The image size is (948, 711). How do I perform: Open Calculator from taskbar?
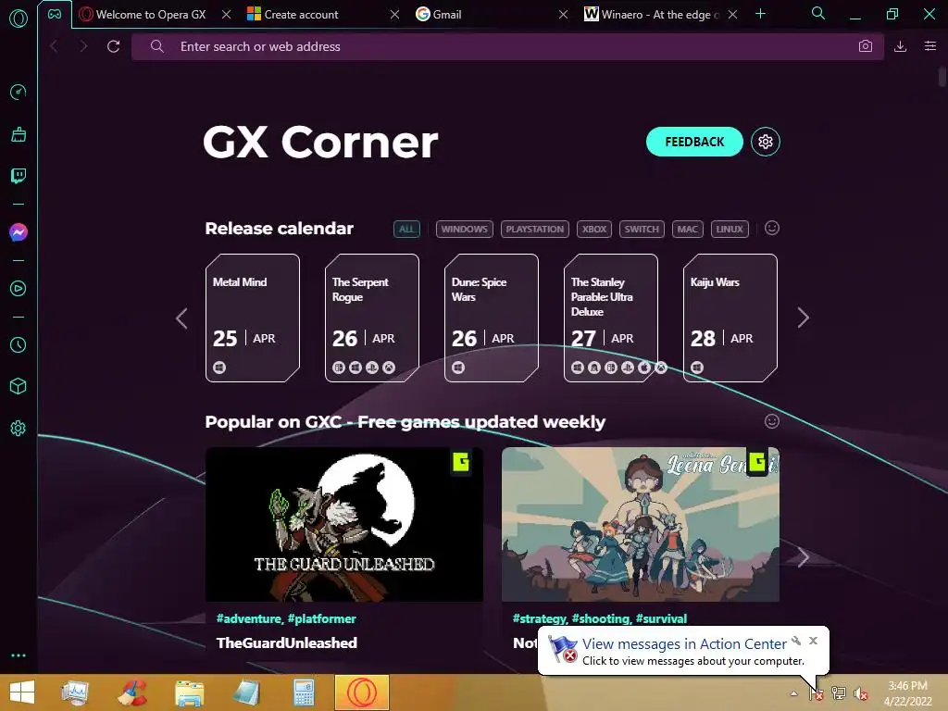(304, 692)
